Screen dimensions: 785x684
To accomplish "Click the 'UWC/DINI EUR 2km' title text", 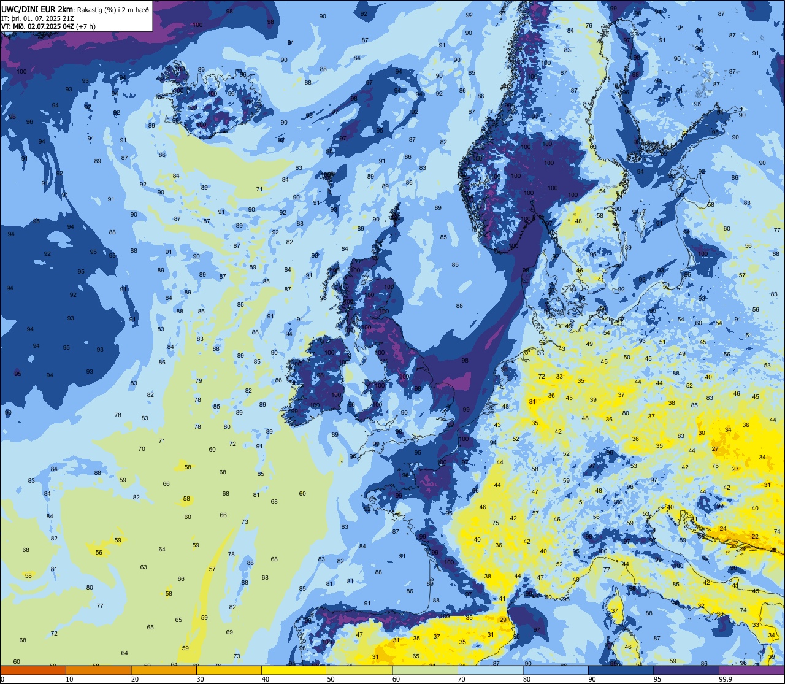I will pos(37,9).
